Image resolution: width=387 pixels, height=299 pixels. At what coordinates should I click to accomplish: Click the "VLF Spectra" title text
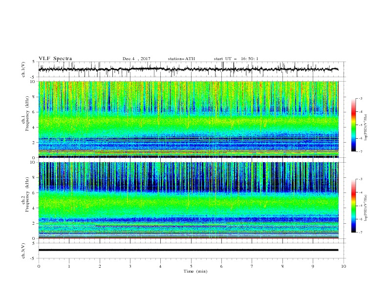(55, 59)
